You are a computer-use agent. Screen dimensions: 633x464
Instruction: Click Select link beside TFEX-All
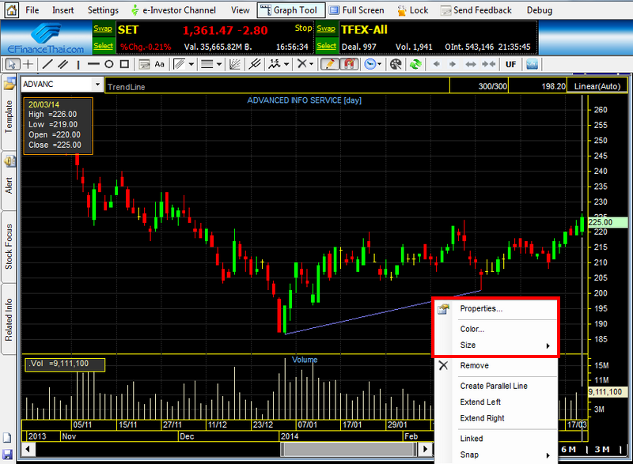tap(327, 46)
